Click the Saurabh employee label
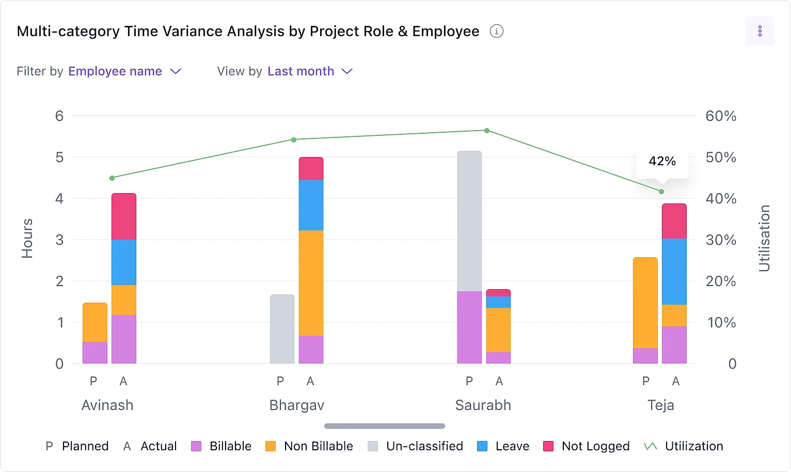The height and width of the screenshot is (472, 791). (483, 405)
